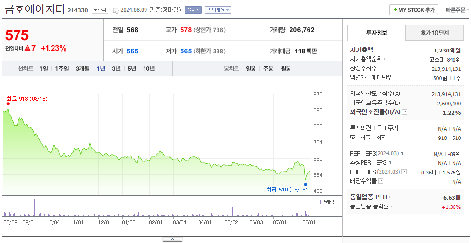Click the tallest volume bar near 09/01
Viewport: 471px width, 243px height.
[x=34, y=208]
